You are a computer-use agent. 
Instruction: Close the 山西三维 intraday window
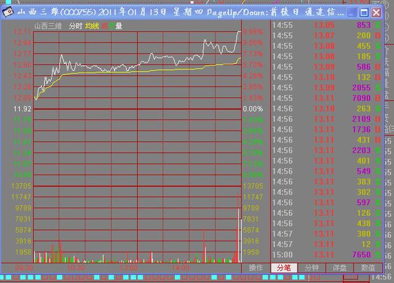pos(377,12)
